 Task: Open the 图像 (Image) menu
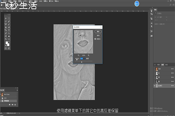pos(15,1)
